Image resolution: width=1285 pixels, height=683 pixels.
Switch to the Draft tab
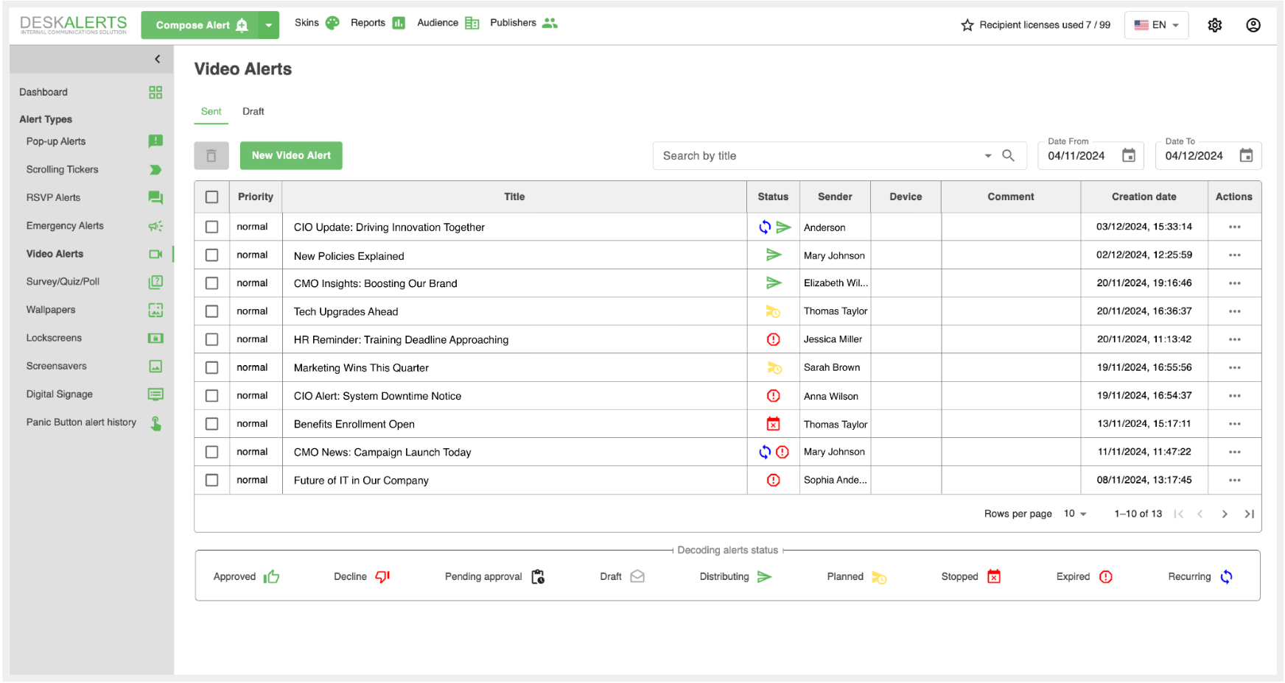click(x=253, y=112)
